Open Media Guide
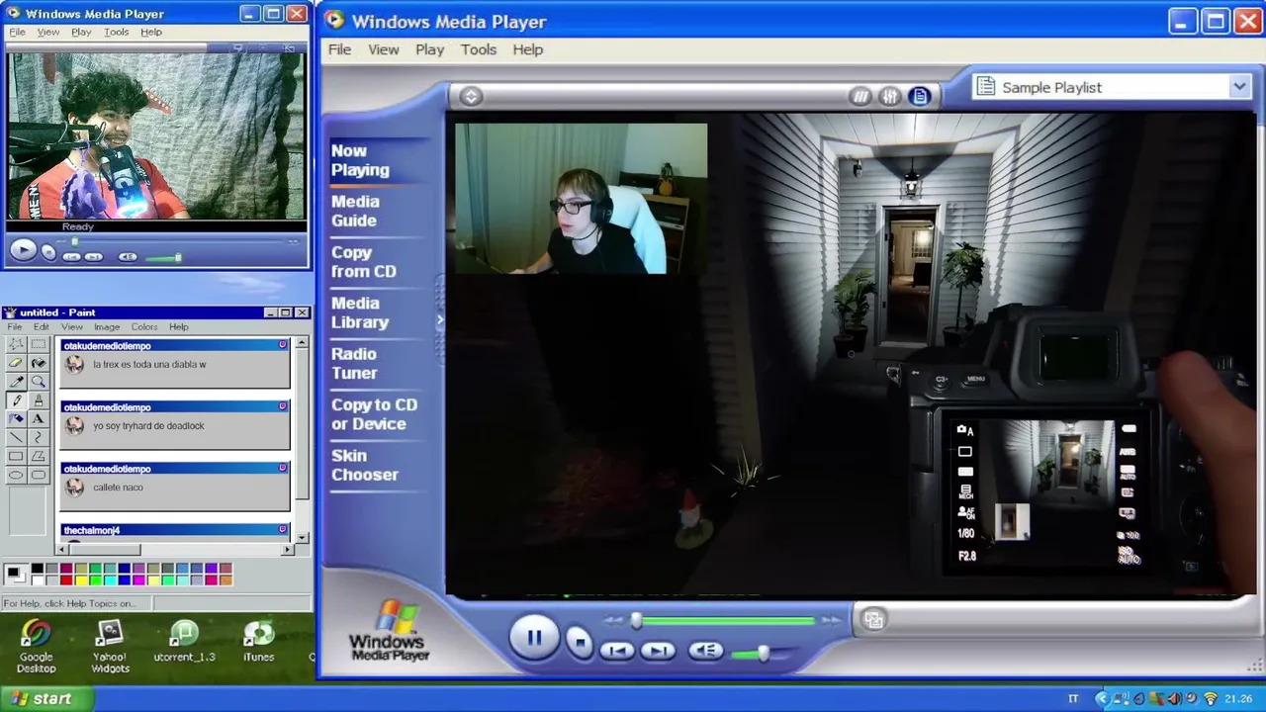The image size is (1266, 712). coord(355,211)
